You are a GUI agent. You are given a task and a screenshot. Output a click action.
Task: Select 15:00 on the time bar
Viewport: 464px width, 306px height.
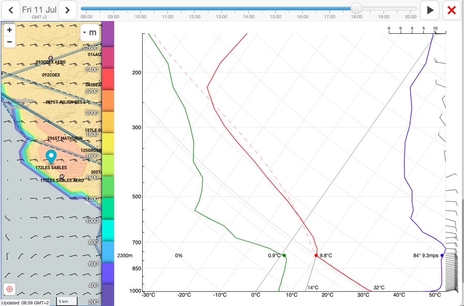coord(275,9)
